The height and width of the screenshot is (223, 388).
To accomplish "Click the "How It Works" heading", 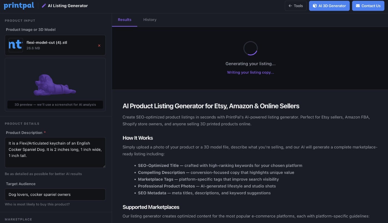I will coord(138,138).
